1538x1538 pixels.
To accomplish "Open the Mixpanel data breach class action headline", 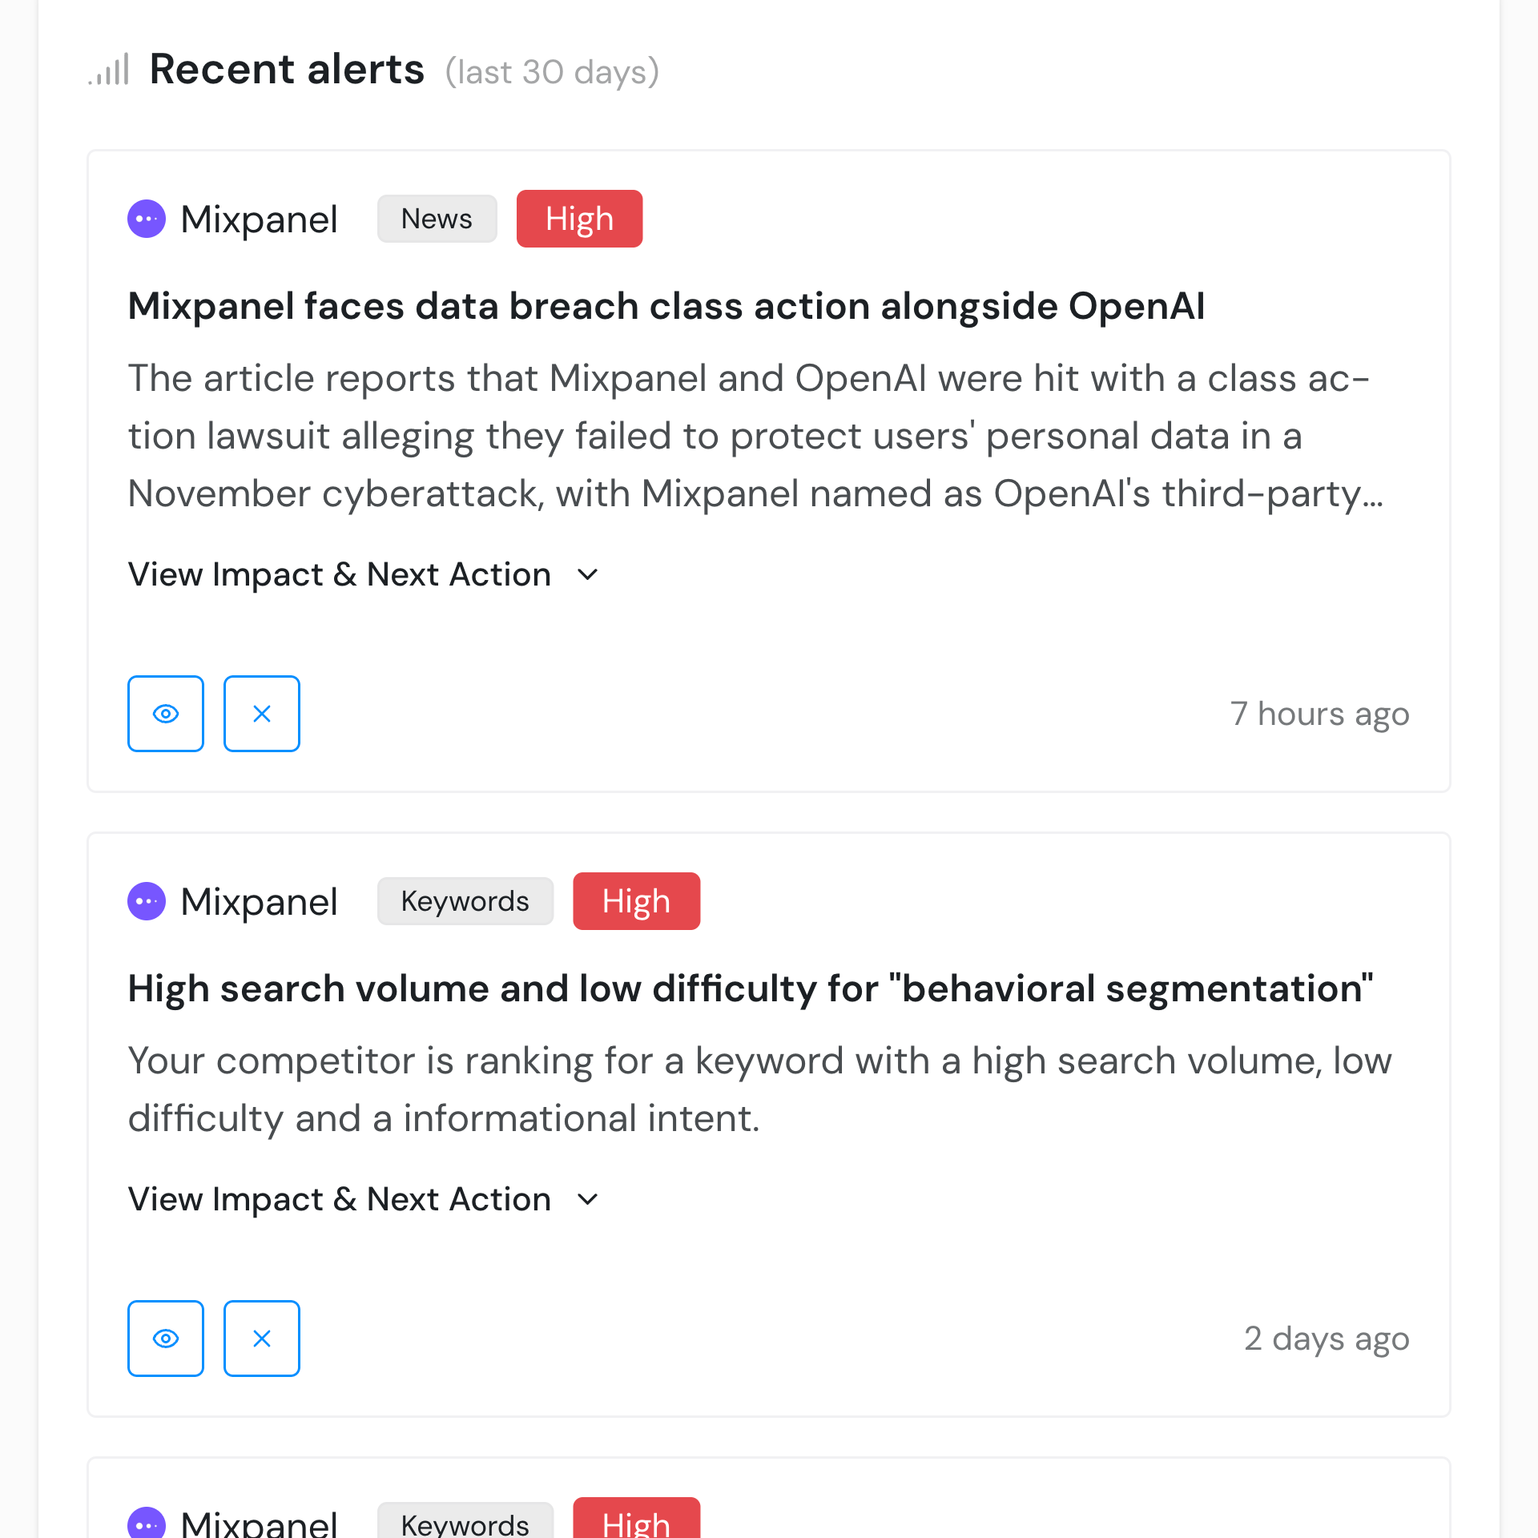I will point(666,306).
